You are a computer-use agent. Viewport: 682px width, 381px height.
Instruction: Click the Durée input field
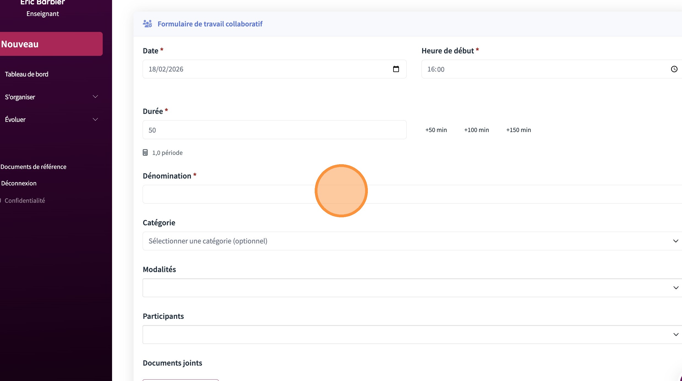(274, 130)
